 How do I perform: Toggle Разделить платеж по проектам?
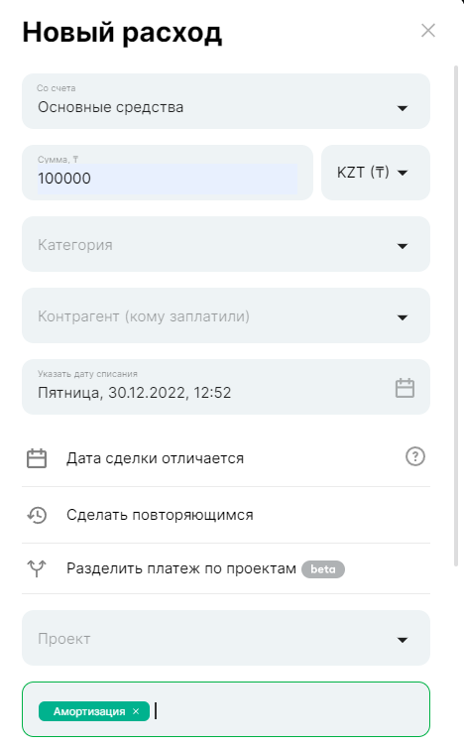(226, 568)
